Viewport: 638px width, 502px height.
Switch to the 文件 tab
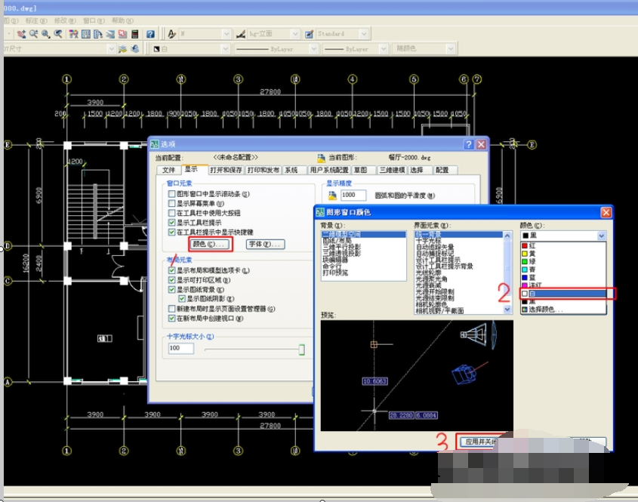pos(168,170)
